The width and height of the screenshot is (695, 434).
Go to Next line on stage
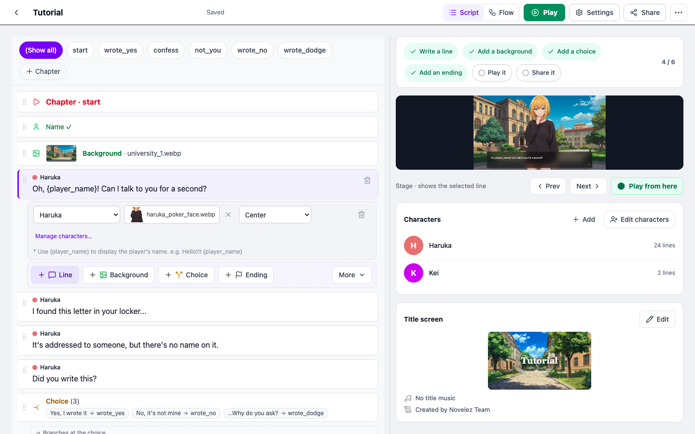pyautogui.click(x=588, y=186)
